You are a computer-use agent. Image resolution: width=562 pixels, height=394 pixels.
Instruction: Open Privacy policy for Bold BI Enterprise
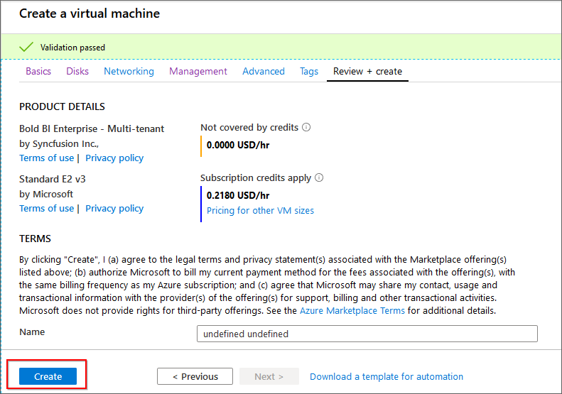point(114,158)
